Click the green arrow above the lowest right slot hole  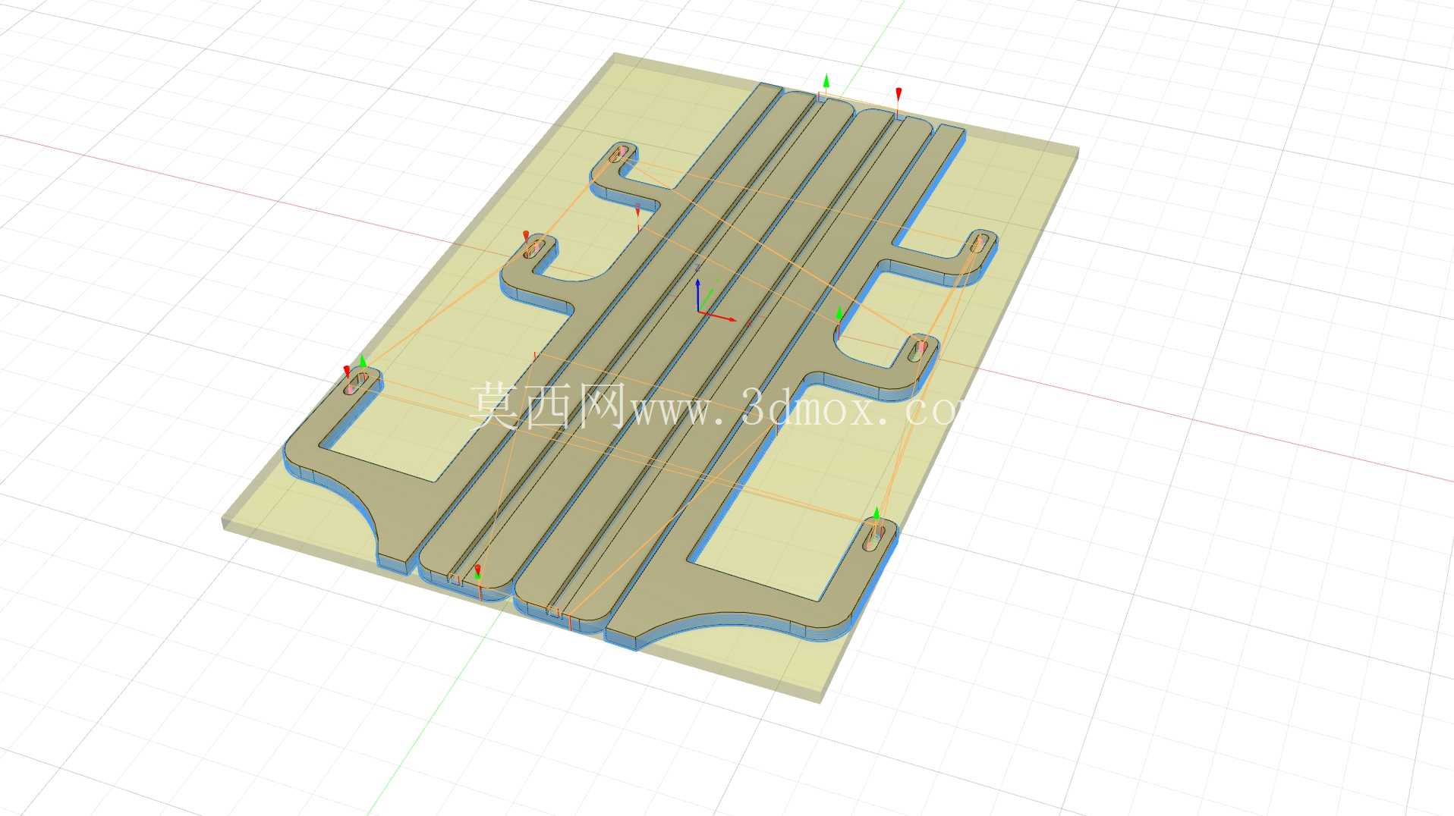click(876, 513)
